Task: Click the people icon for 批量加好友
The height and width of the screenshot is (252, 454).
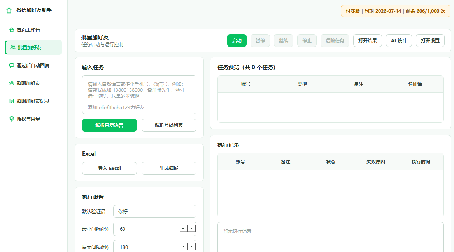Action: tap(13, 47)
